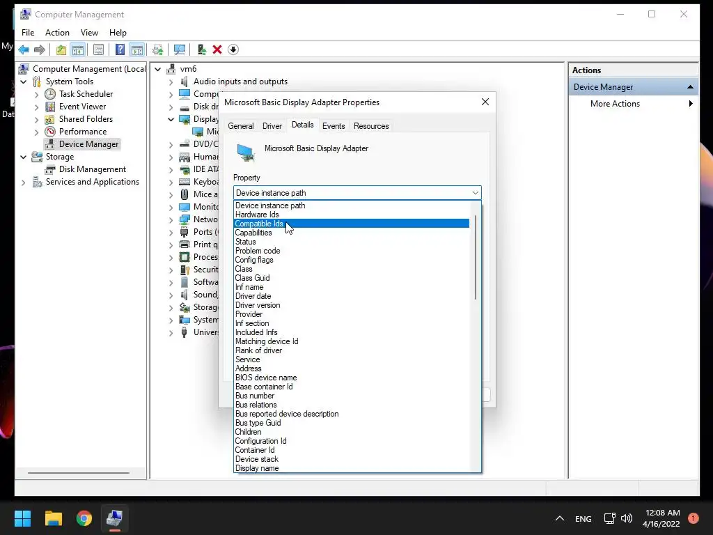Open the File menu
Screen dimensions: 713x535
pyautogui.click(x=28, y=33)
